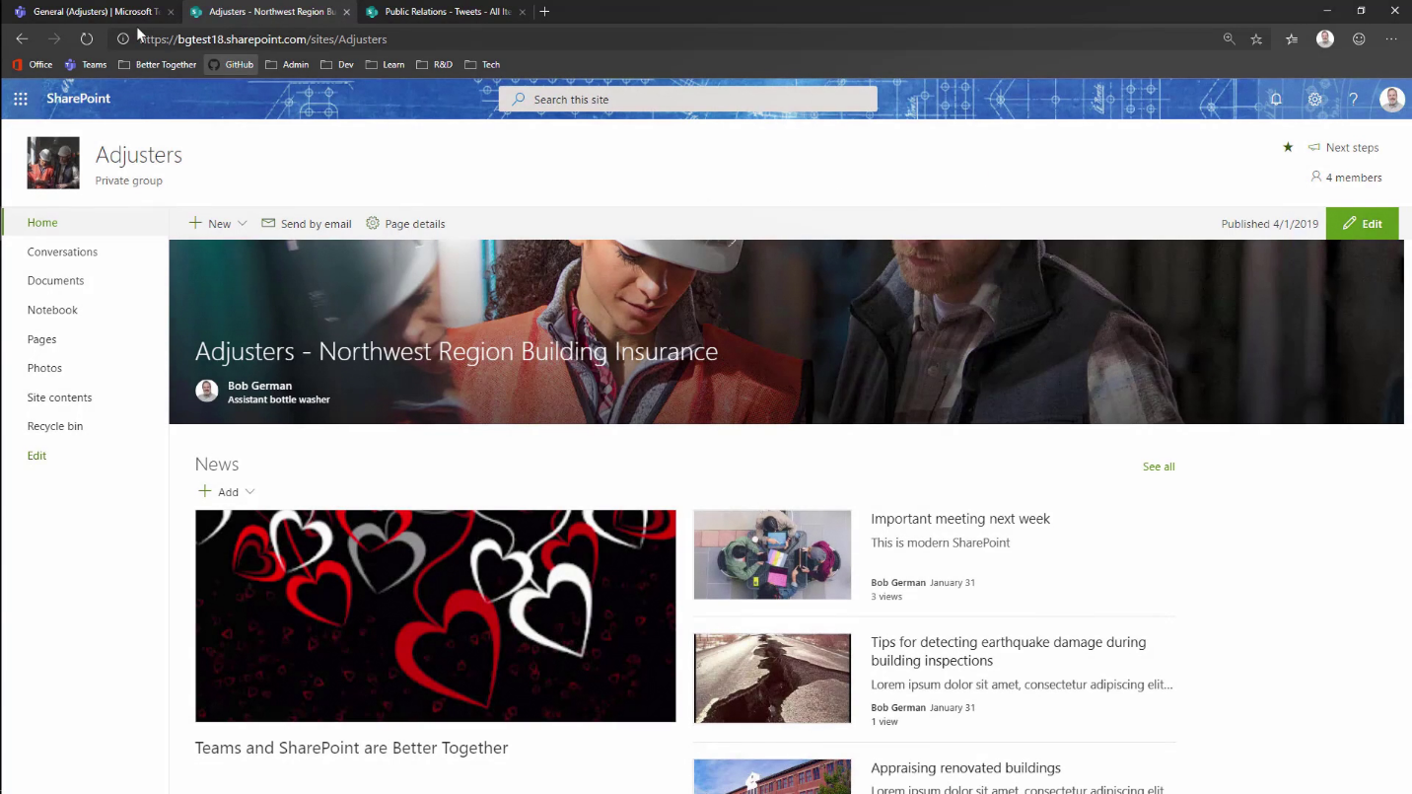Open Pages in left navigation

click(41, 339)
